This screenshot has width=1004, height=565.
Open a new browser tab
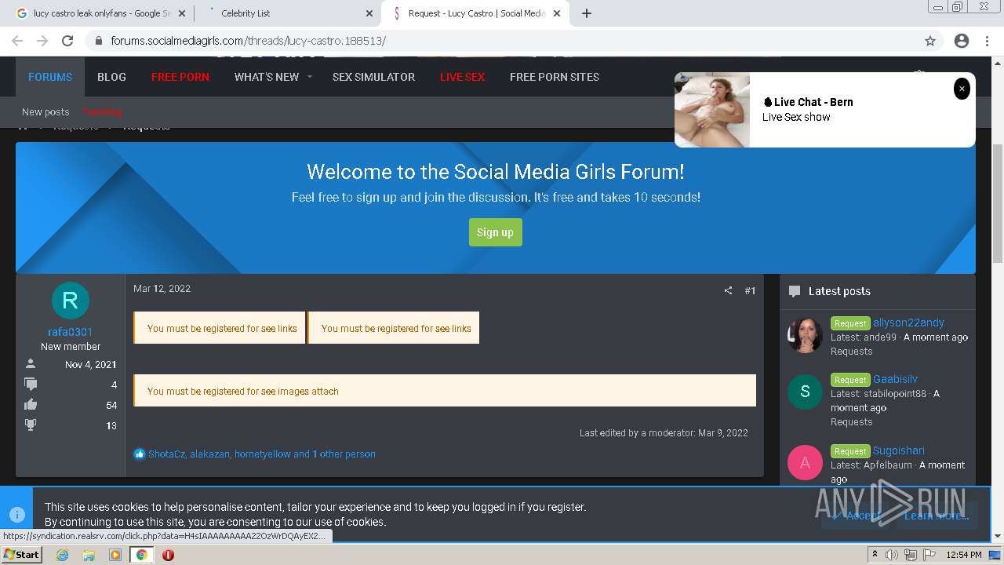pos(587,13)
